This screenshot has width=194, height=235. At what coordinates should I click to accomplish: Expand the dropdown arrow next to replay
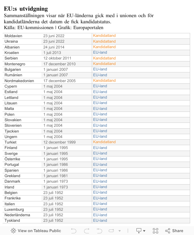tap(120, 231)
